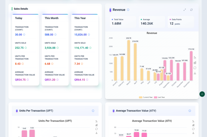This screenshot has height=137, width=207.
Task: Refresh the Revenue panel
Action: click(191, 10)
